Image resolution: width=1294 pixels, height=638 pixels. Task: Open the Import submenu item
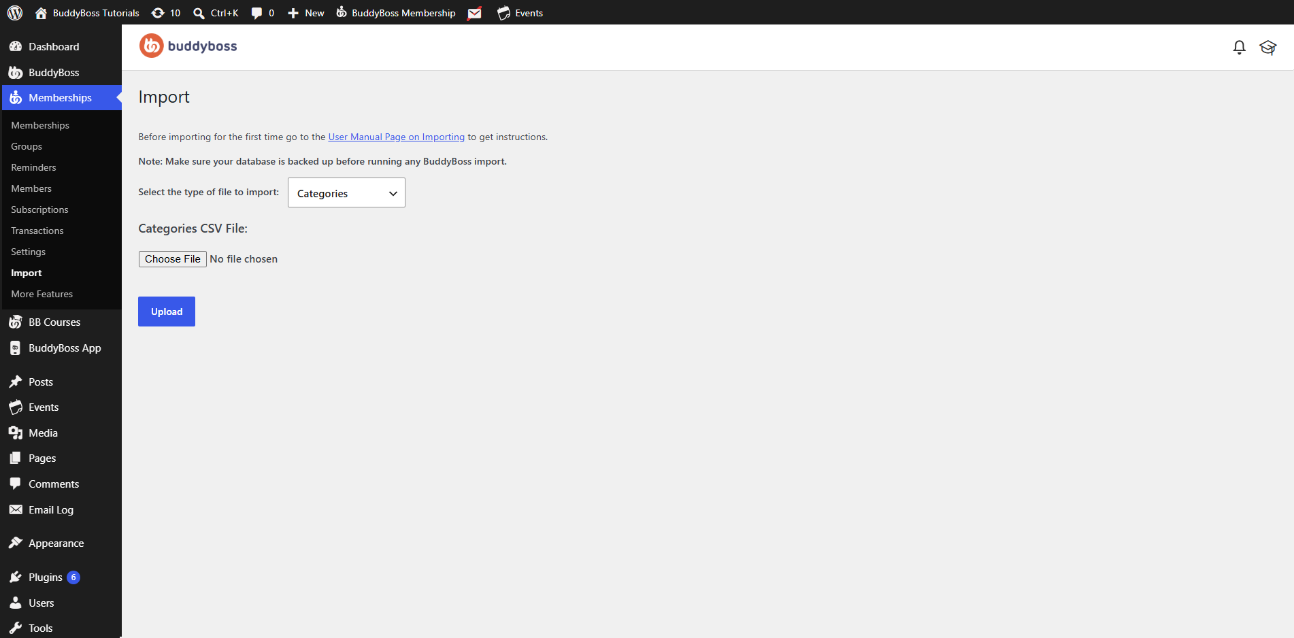click(27, 273)
